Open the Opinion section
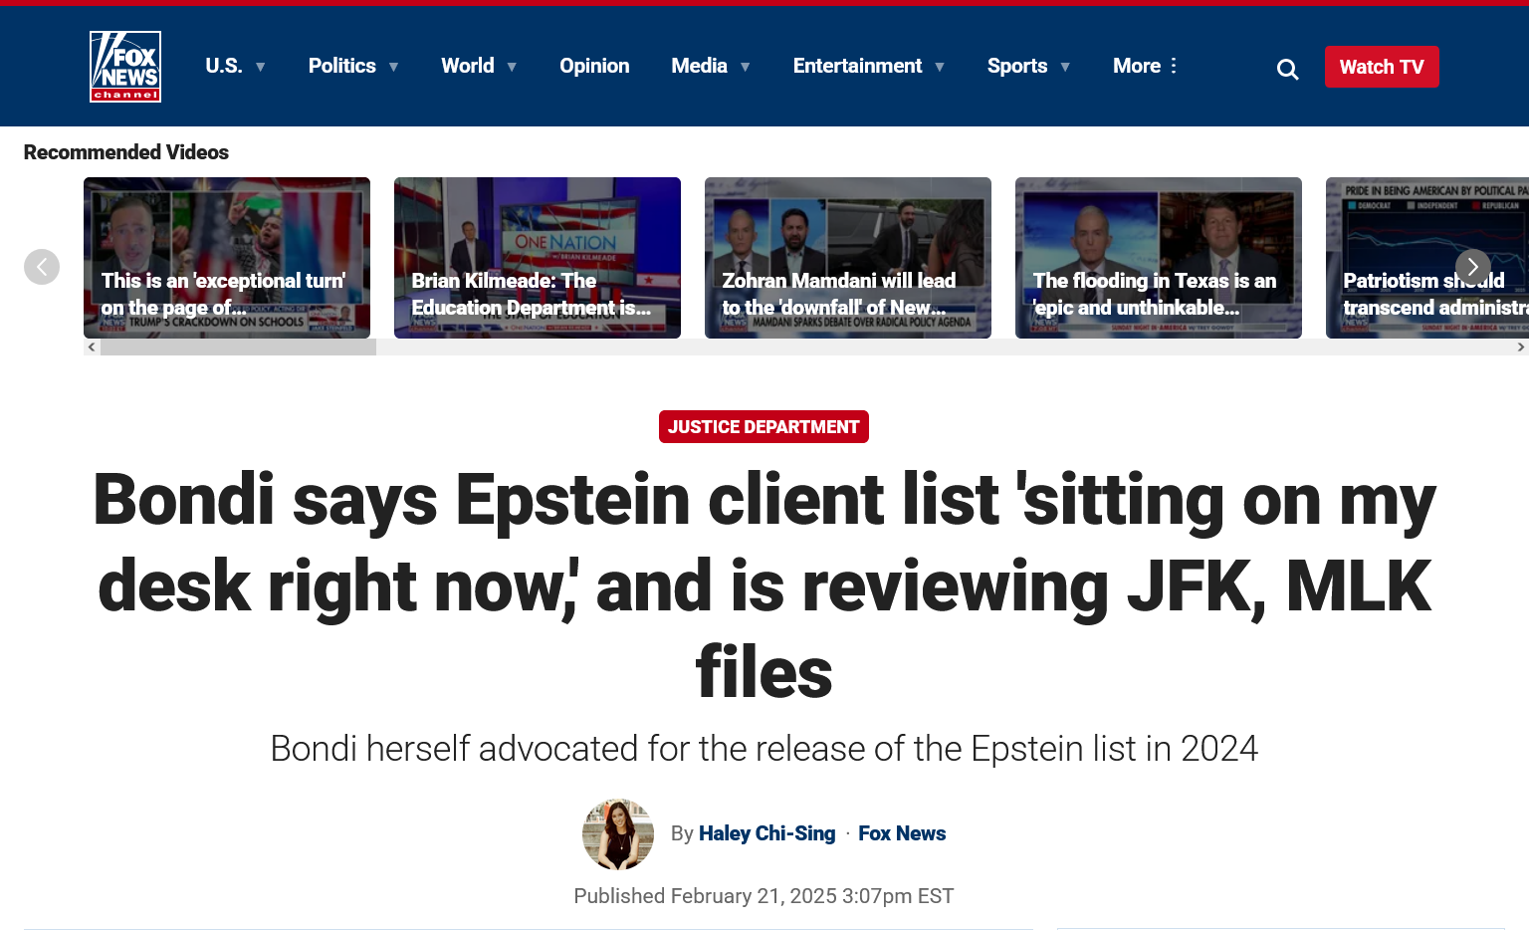 point(594,66)
